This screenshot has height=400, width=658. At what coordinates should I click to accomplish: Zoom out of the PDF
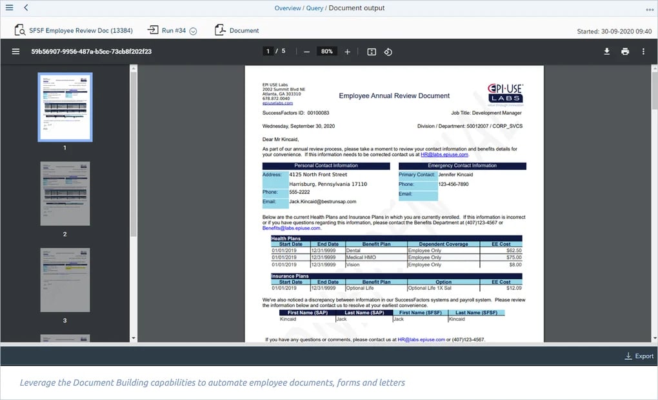click(306, 52)
